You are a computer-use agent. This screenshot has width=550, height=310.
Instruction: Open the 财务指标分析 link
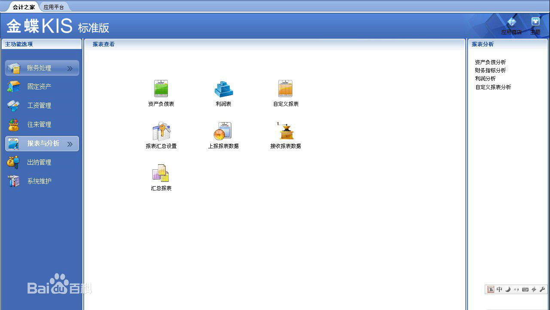pos(490,71)
